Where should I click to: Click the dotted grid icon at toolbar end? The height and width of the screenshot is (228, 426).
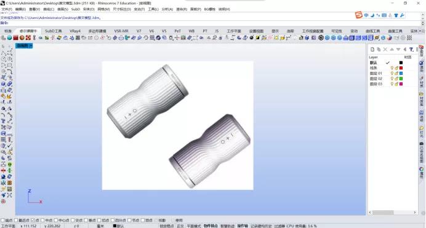coord(409,37)
